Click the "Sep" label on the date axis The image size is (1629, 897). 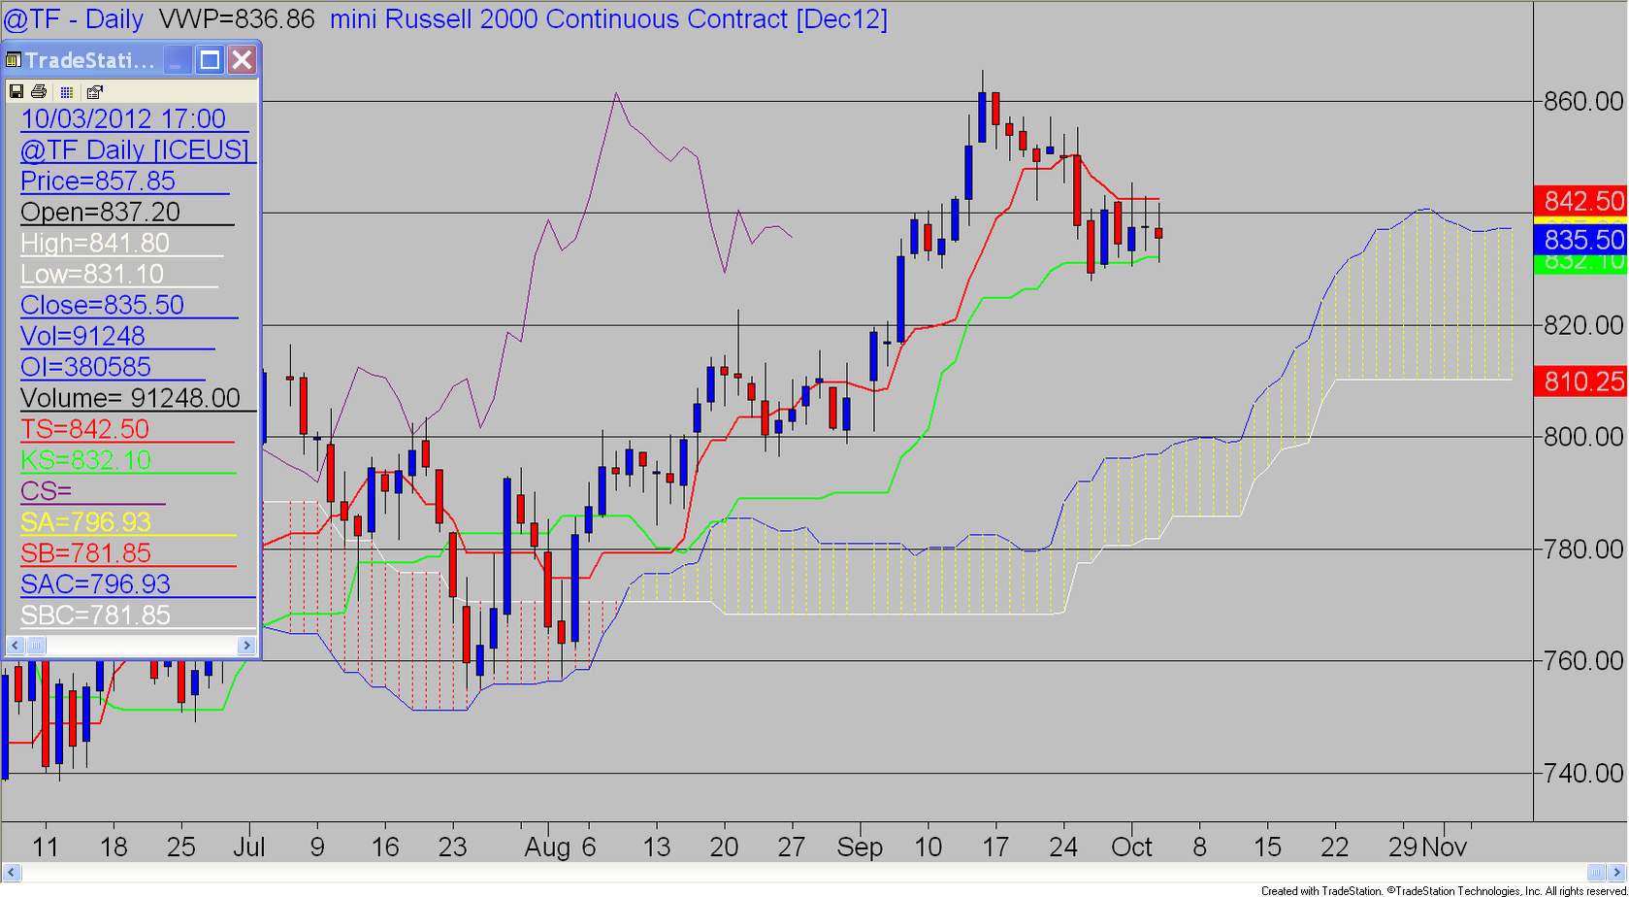(860, 847)
